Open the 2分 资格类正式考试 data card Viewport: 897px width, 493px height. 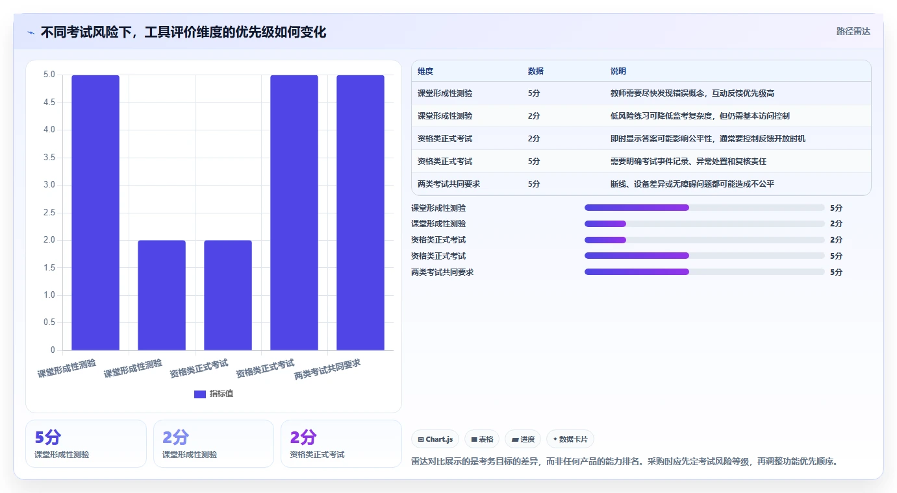341,444
